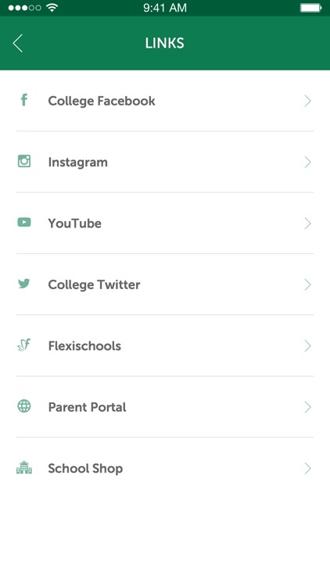Viewport: 330px width, 586px height.
Task: Tap the Flexischools logo icon
Action: click(24, 345)
